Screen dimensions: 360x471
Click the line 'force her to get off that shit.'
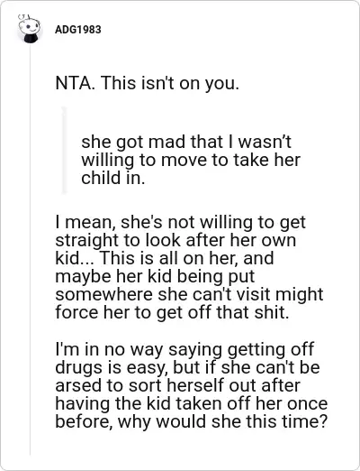pyautogui.click(x=172, y=312)
